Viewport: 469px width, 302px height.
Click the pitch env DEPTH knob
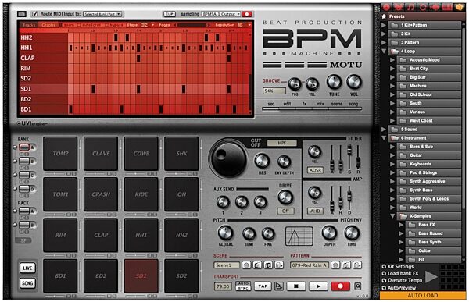[x=329, y=233]
